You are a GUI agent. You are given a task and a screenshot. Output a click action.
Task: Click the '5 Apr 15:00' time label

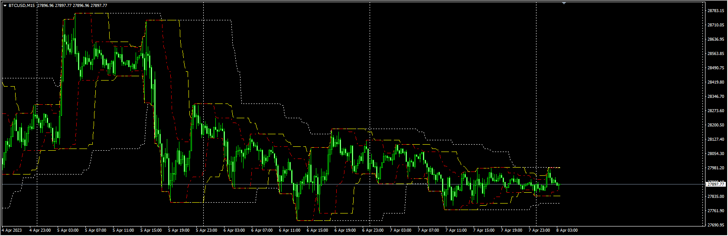151,230
